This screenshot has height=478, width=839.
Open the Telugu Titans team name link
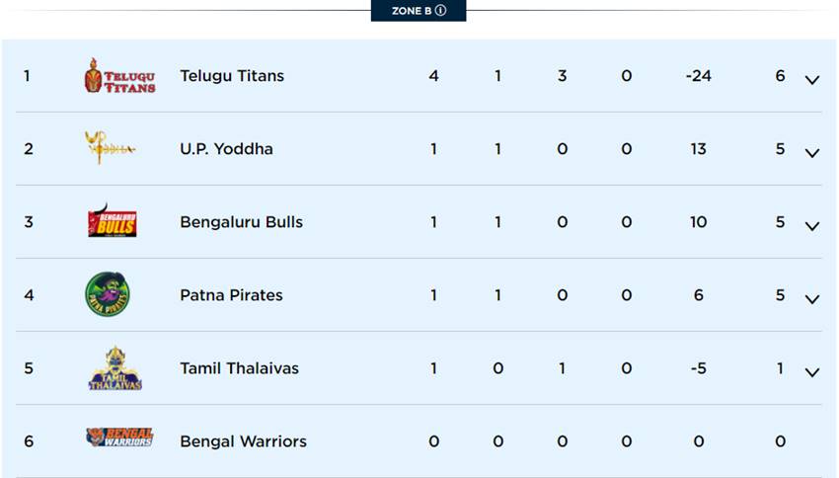(232, 76)
